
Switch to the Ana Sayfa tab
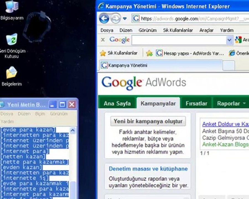click(x=117, y=103)
